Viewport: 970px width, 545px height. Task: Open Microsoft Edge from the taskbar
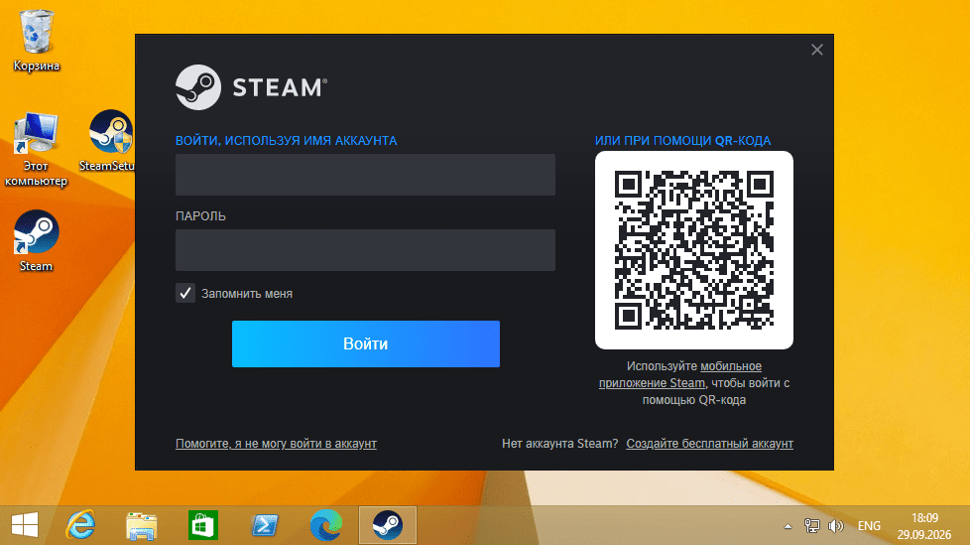326,525
